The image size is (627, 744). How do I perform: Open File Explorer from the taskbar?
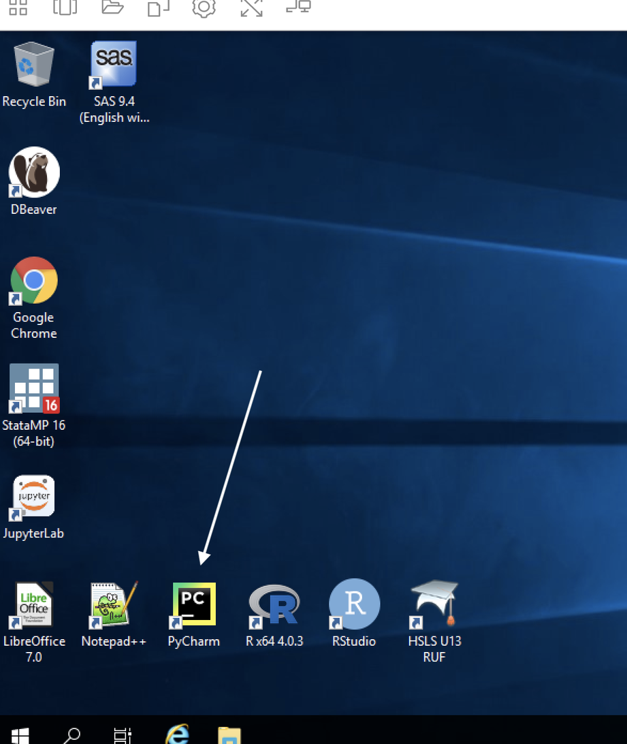tap(229, 734)
